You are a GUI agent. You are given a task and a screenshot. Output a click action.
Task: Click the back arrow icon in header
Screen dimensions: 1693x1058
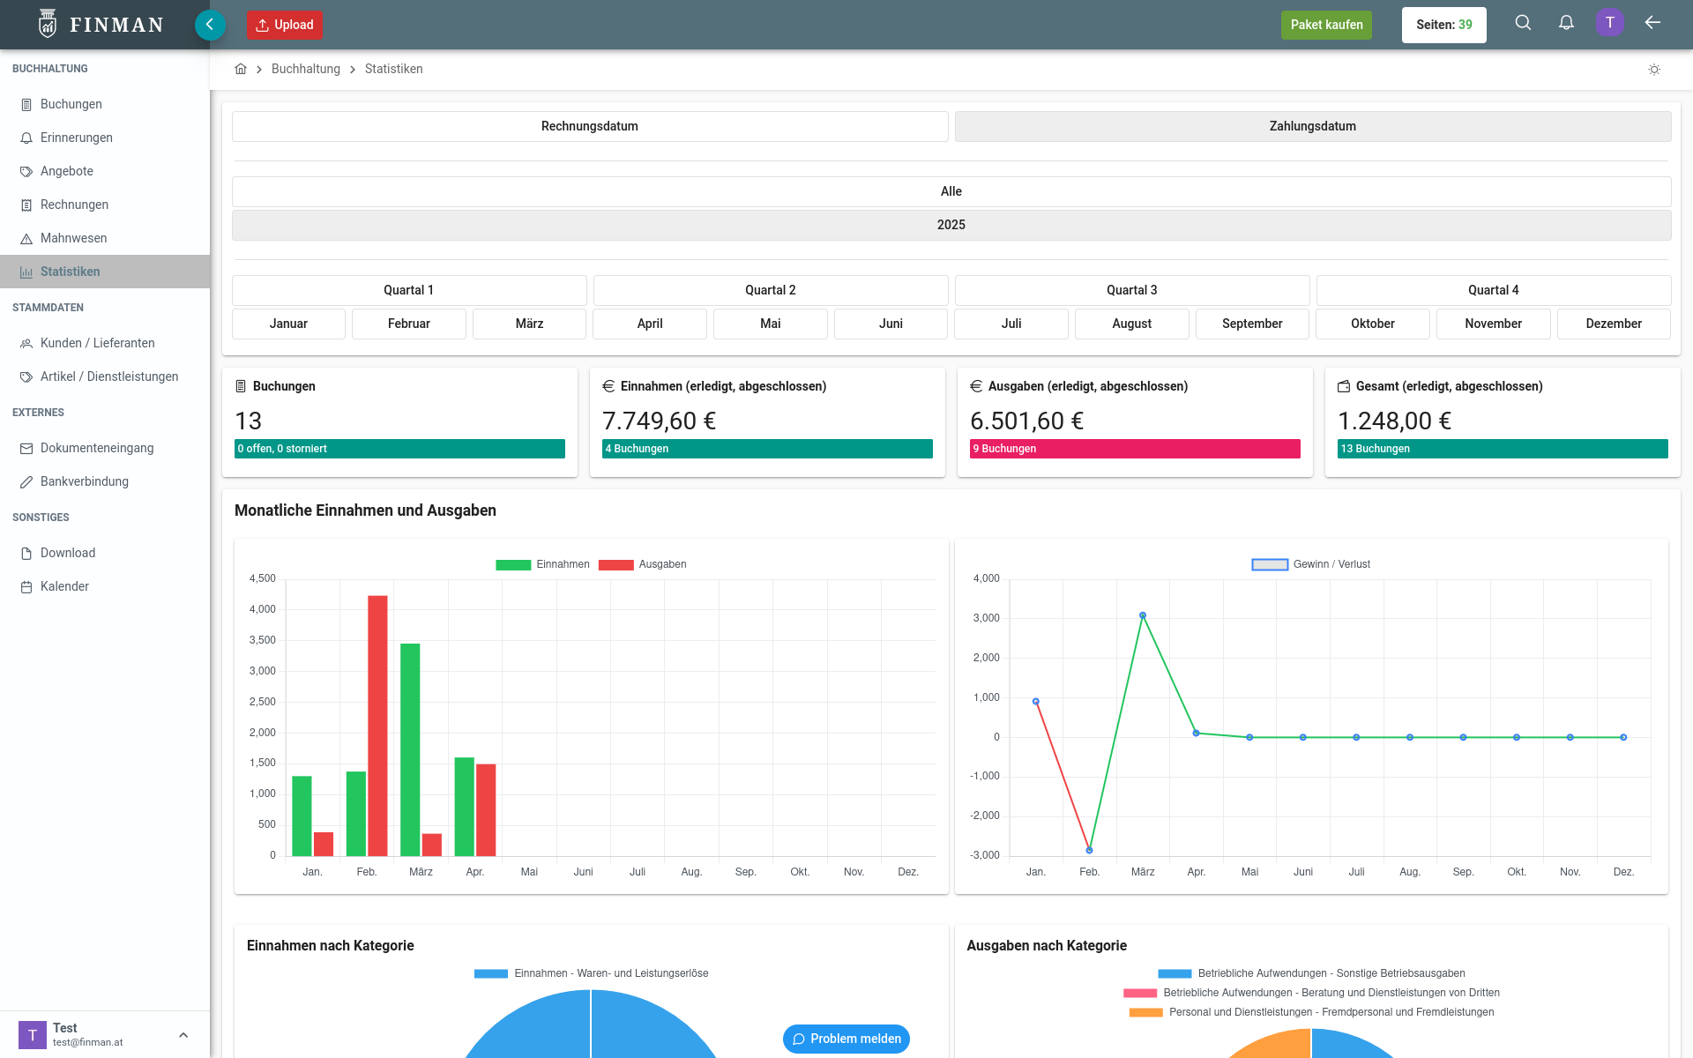pos(1652,23)
